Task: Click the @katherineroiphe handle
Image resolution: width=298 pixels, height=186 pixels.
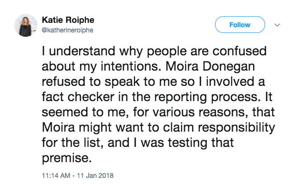Action: pos(67,30)
